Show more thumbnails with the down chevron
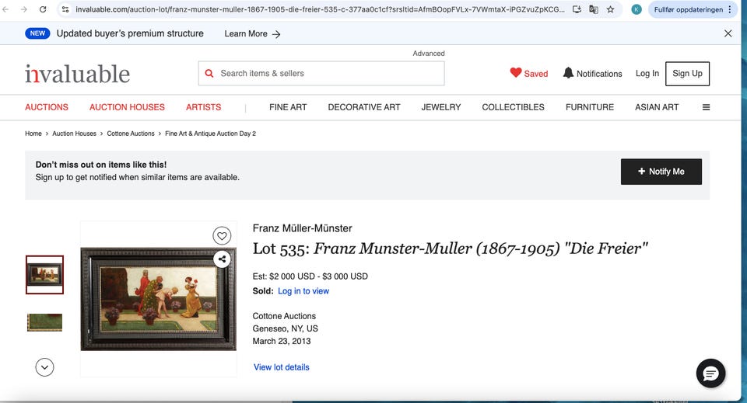 click(x=44, y=367)
